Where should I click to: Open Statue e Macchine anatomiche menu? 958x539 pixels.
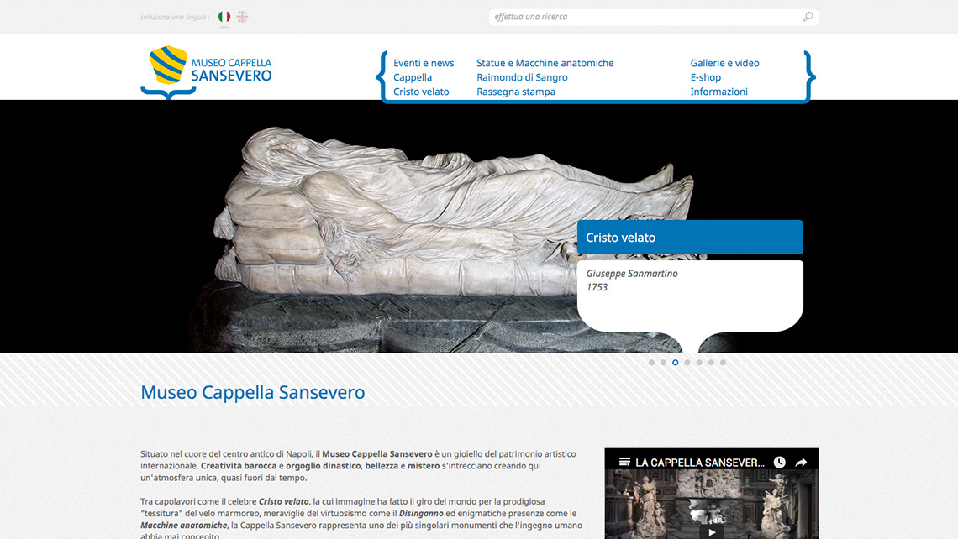[545, 63]
